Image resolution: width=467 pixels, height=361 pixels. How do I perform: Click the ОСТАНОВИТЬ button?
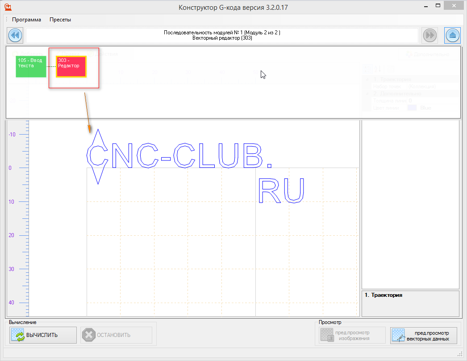pos(116,335)
